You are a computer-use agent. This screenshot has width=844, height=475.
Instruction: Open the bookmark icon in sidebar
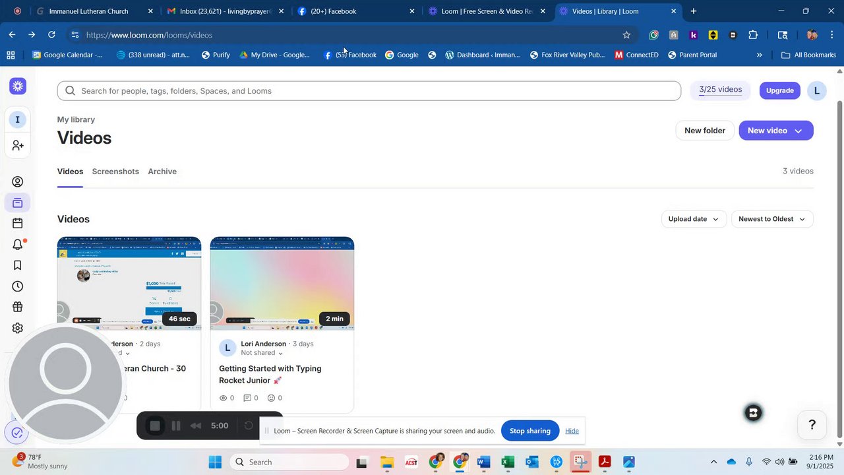point(18,265)
